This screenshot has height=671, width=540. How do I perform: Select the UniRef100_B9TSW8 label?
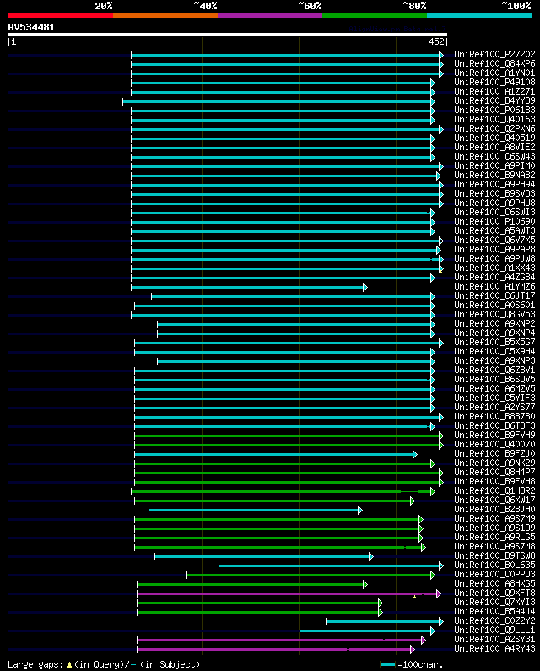(x=494, y=556)
